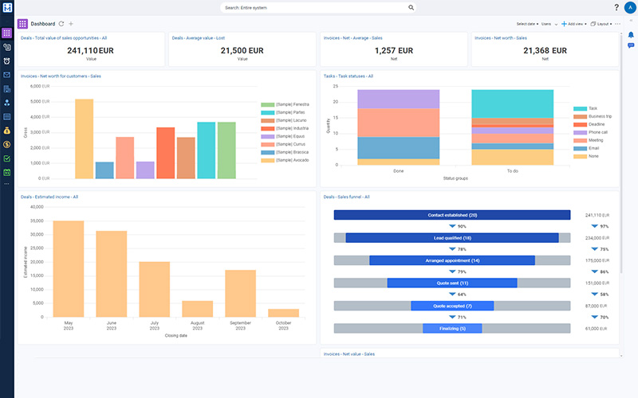The width and height of the screenshot is (638, 398).
Task: Open the Select date dropdown
Action: (x=527, y=24)
